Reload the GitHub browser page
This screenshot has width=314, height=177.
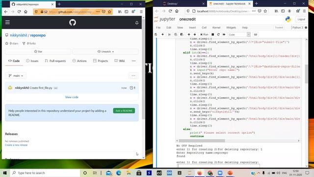tap(19, 12)
